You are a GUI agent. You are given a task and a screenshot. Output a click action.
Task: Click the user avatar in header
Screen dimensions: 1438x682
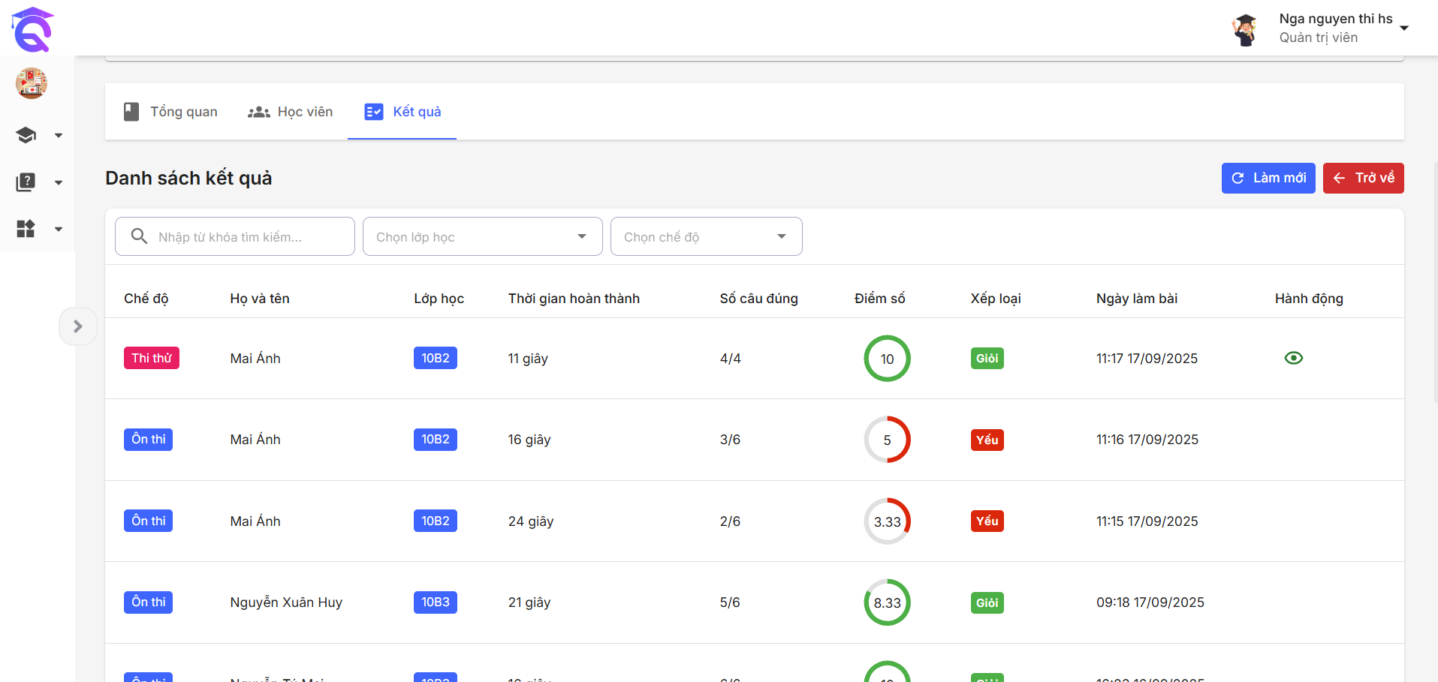1246,29
